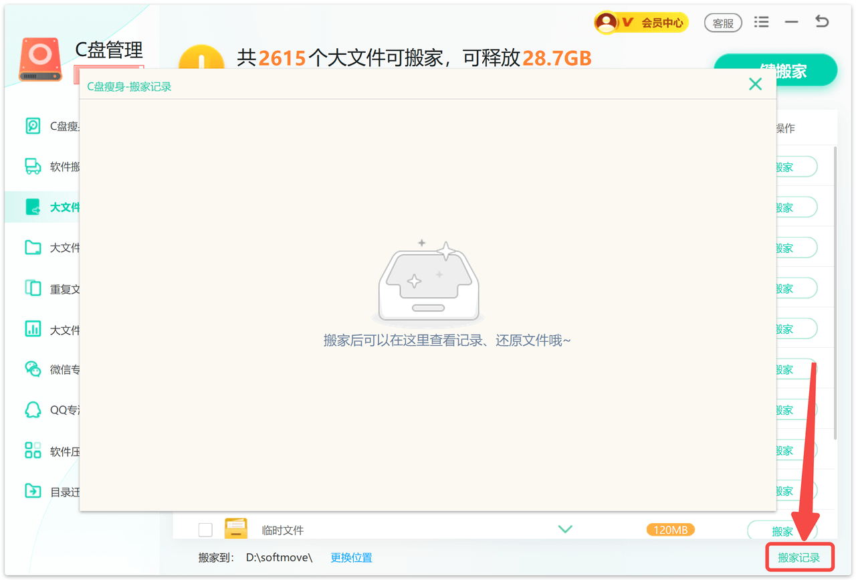Click the C盘瘦身 disk magnifier icon in sidebar
The image size is (856, 580).
[33, 126]
